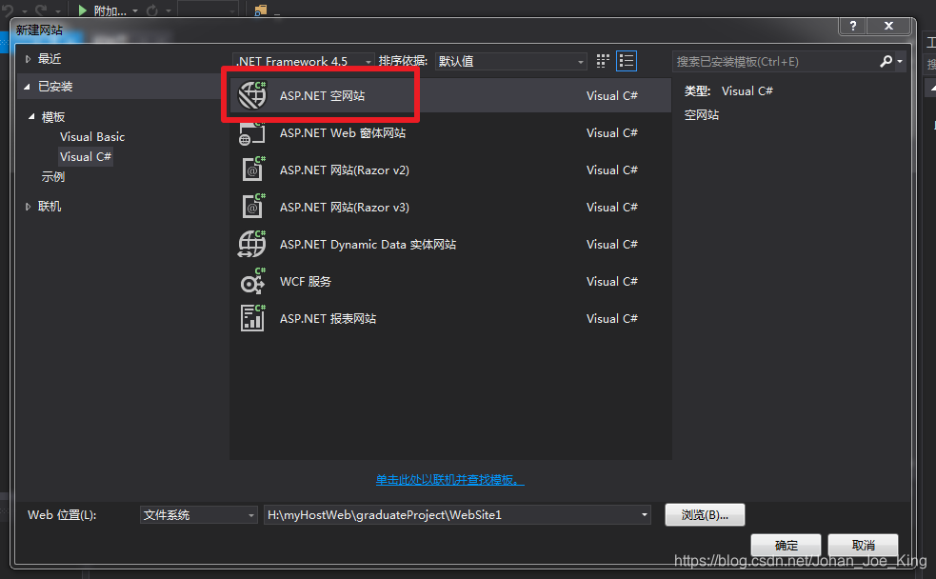Collapse the 模板 tree node
Viewport: 936px width, 579px height.
click(x=31, y=117)
